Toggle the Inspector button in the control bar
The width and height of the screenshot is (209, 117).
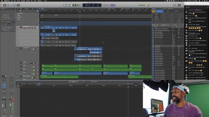pos(5,5)
